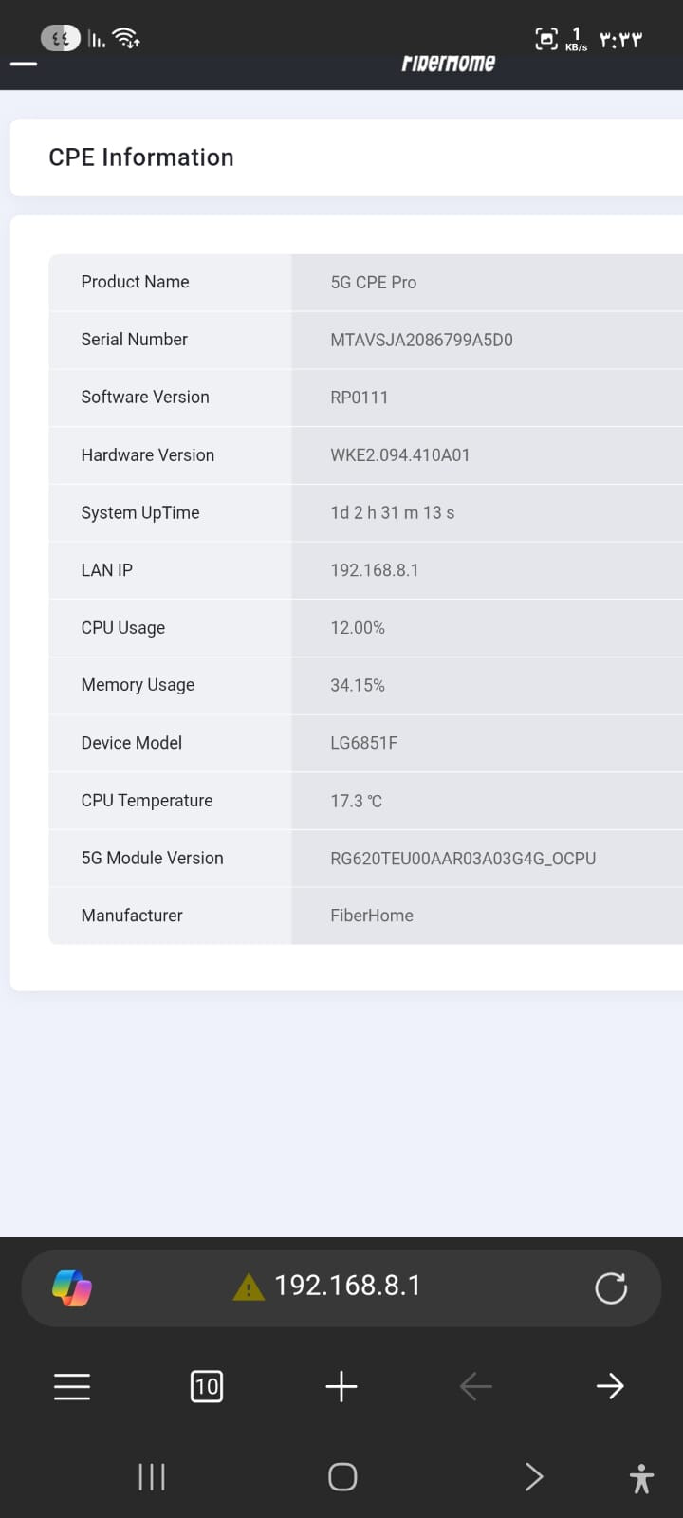Screen dimensions: 683x1518
Task: Expand the router side menu dash
Action: coord(24,65)
